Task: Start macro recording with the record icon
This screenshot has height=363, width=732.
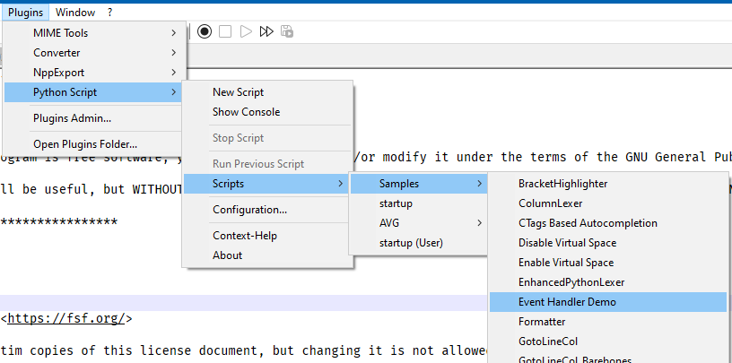Action: pyautogui.click(x=205, y=31)
